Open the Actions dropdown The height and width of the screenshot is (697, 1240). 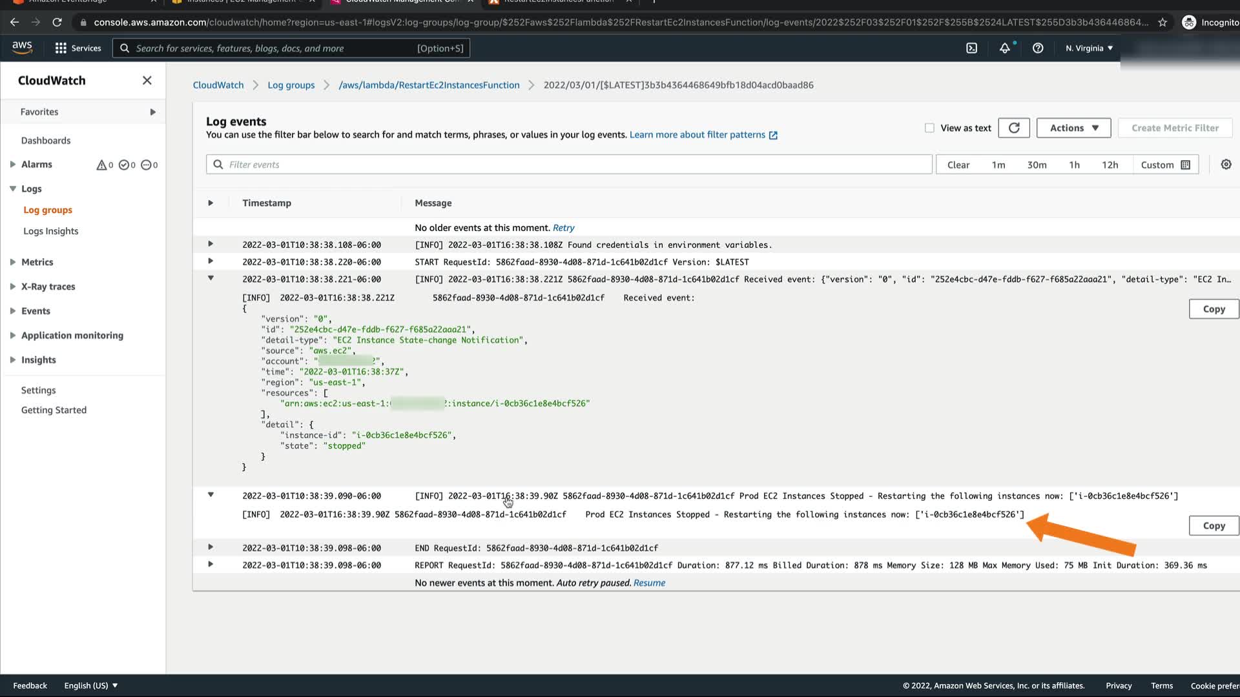(x=1073, y=128)
